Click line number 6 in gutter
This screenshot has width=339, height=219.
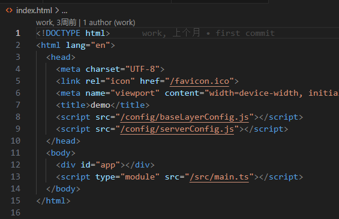click(x=18, y=93)
